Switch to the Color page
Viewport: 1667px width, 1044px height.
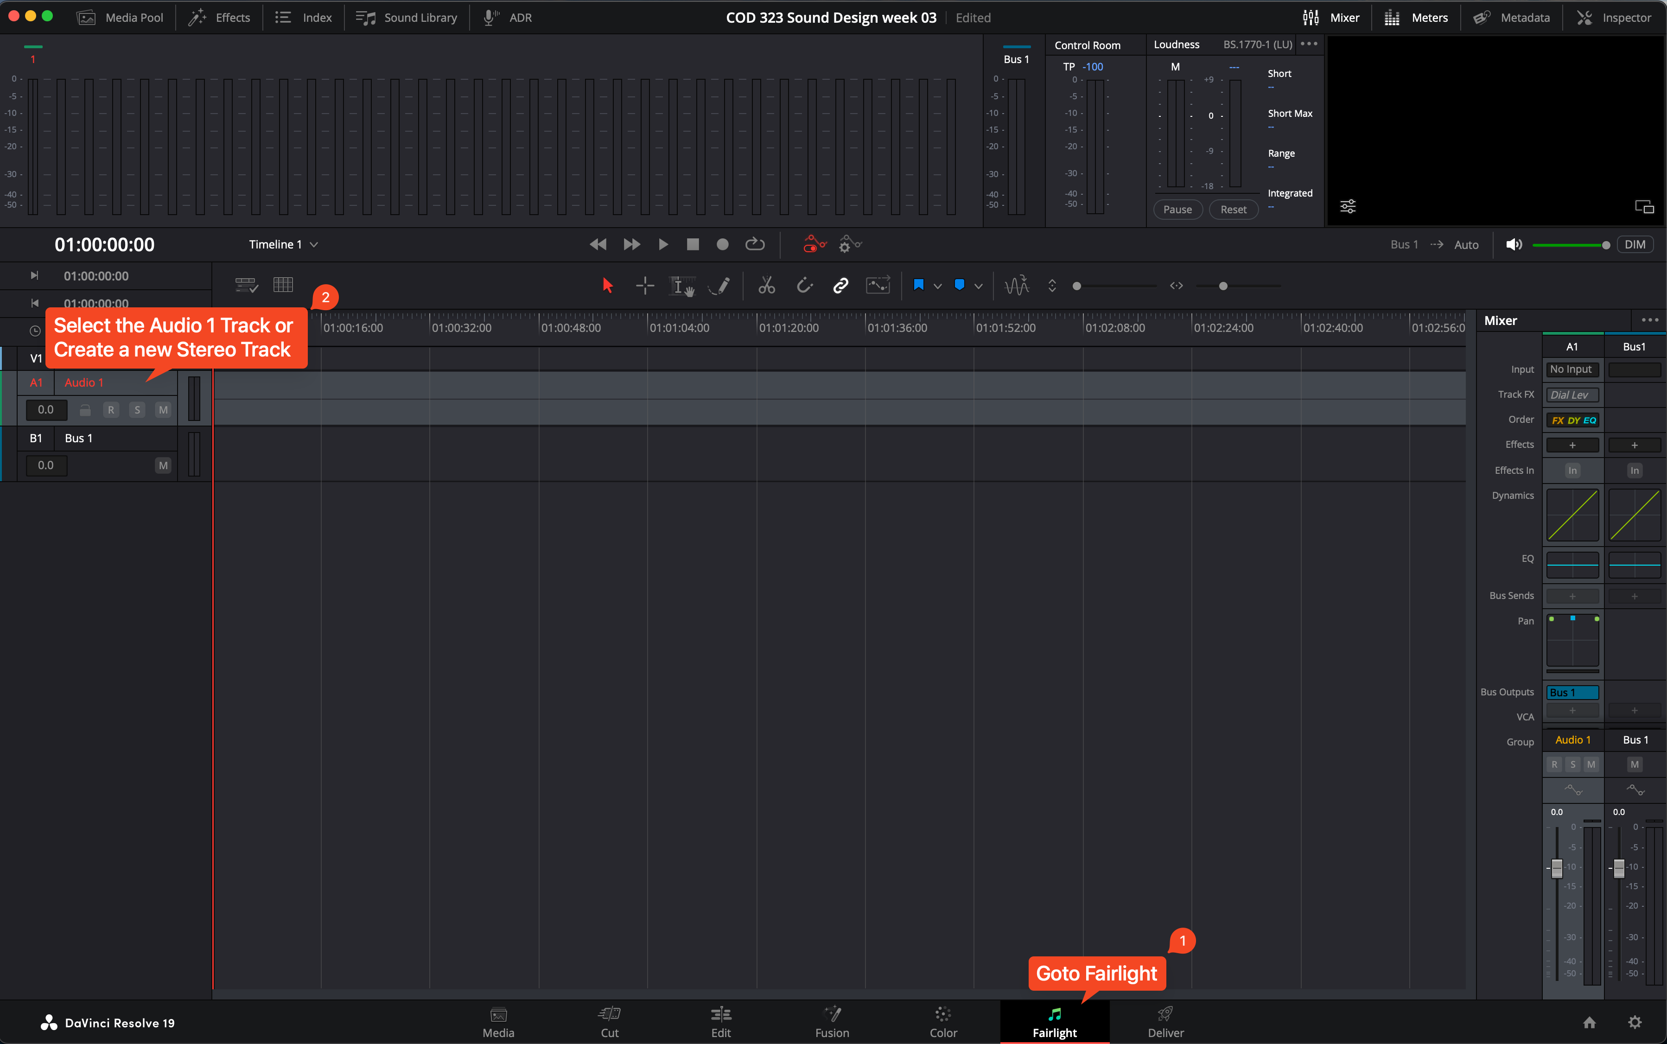click(943, 1022)
